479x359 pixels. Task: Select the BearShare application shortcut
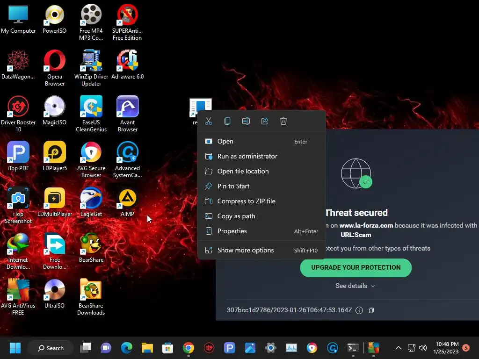pos(91,248)
